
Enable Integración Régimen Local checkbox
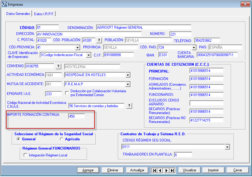pos(25,155)
